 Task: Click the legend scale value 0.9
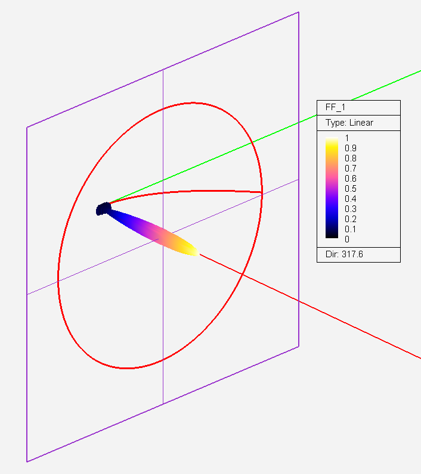coord(351,148)
